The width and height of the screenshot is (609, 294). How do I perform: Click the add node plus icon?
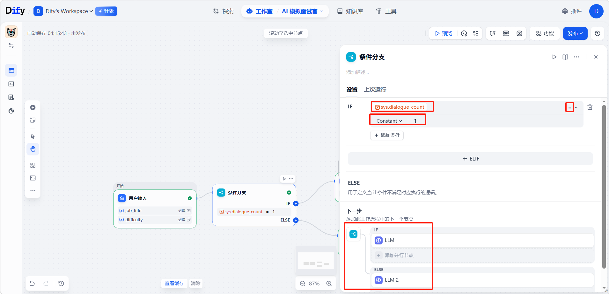click(33, 107)
